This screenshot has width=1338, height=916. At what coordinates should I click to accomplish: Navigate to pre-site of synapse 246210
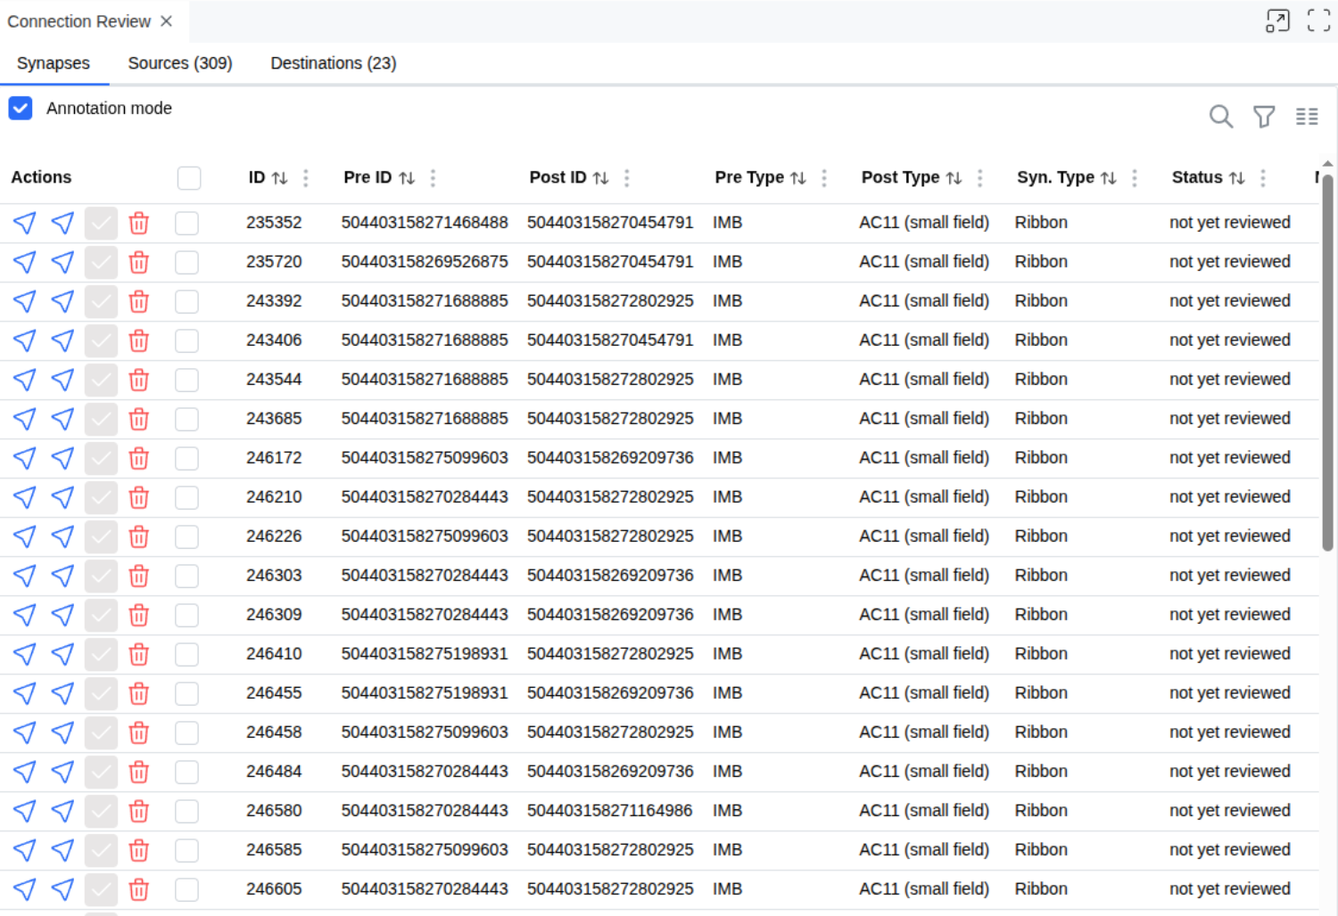[25, 497]
